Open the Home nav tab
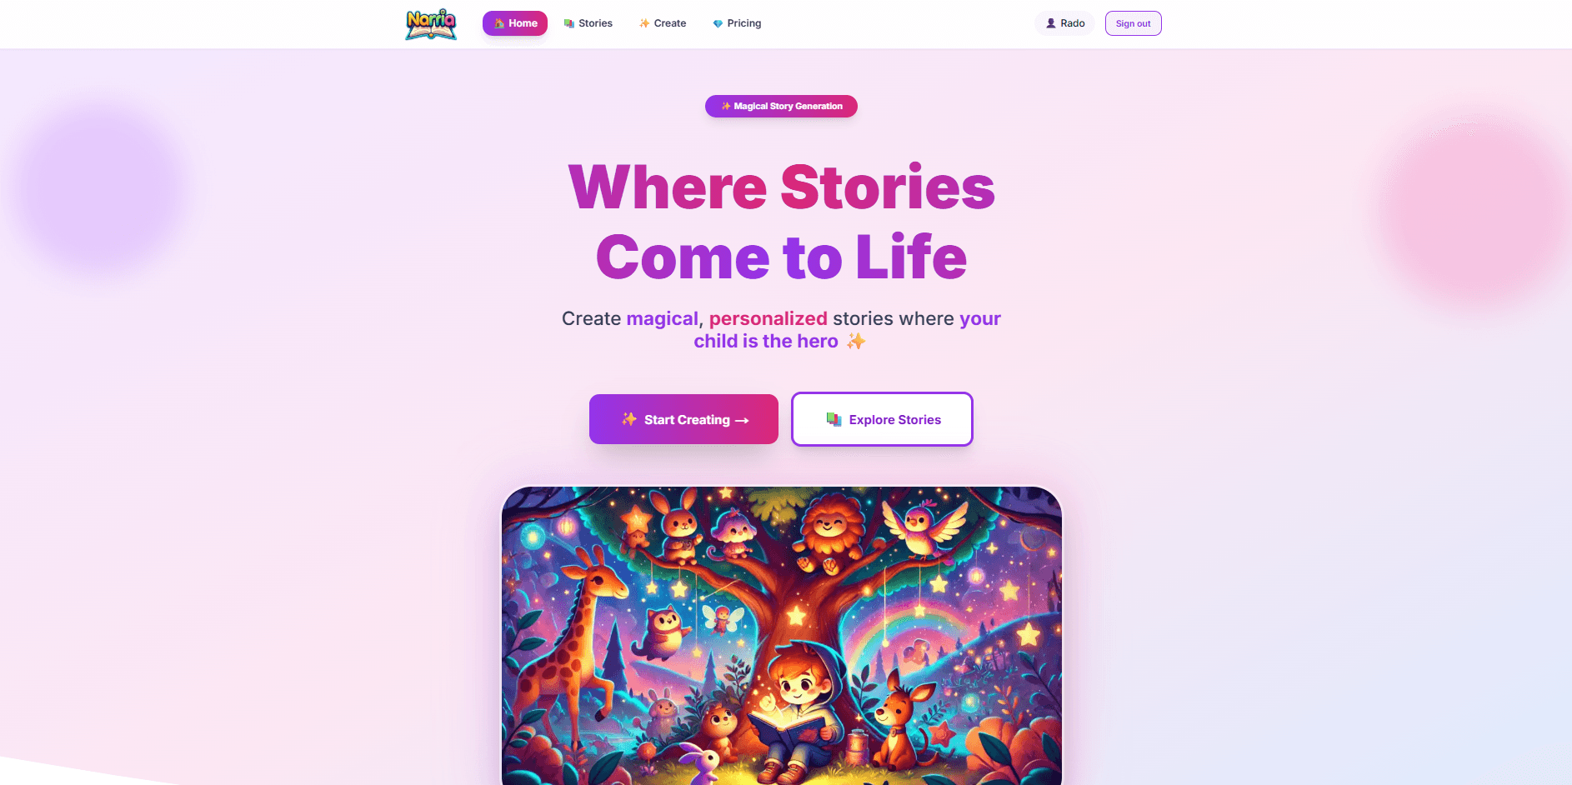This screenshot has width=1572, height=785. click(515, 23)
